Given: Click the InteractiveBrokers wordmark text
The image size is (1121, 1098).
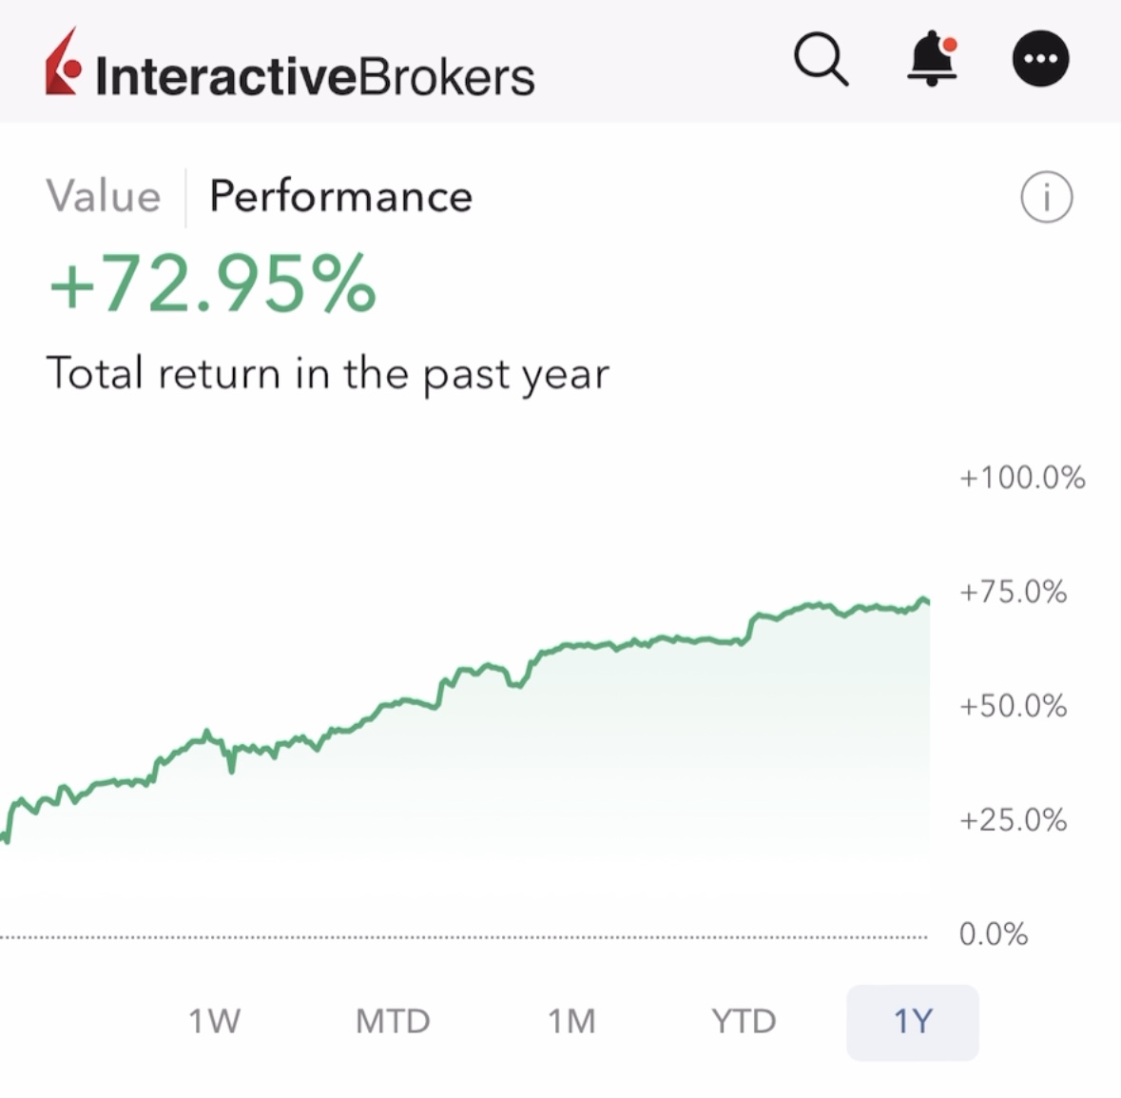Looking at the screenshot, I should (315, 76).
